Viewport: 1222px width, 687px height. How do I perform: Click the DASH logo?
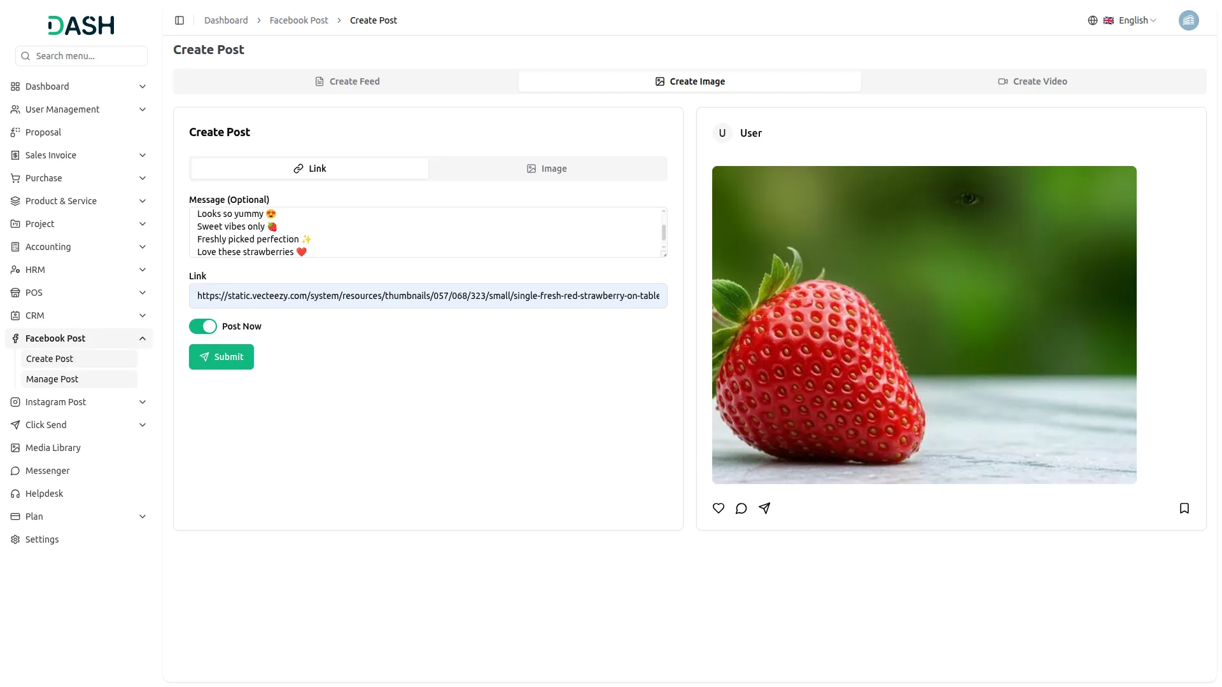click(x=81, y=25)
